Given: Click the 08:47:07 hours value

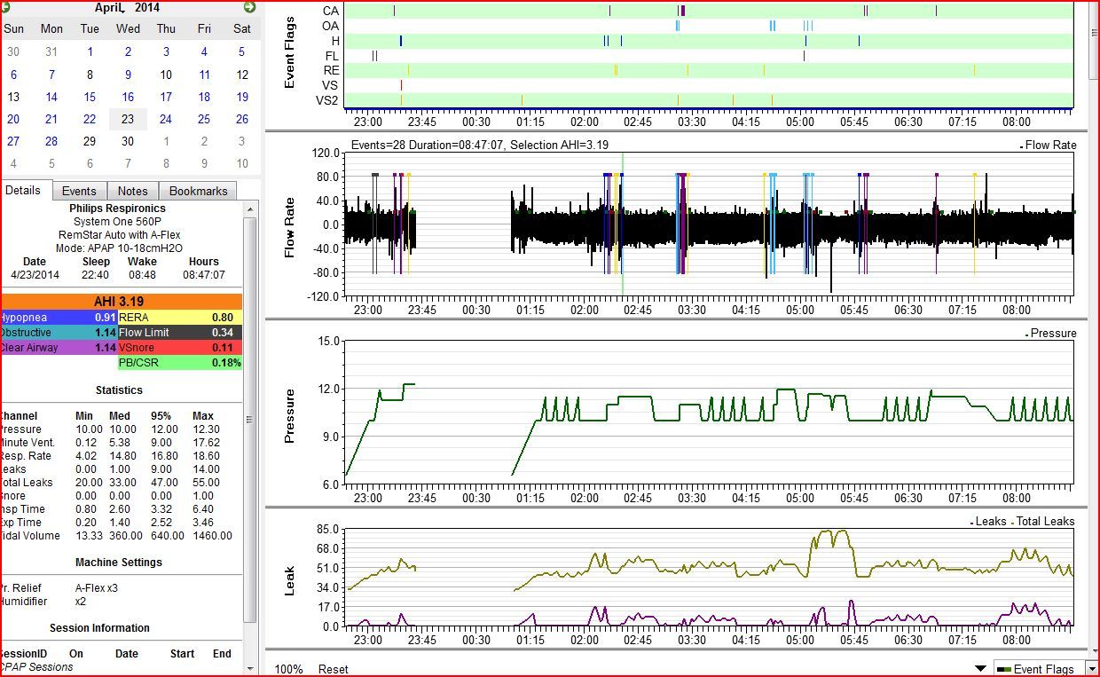Looking at the screenshot, I should (x=203, y=275).
